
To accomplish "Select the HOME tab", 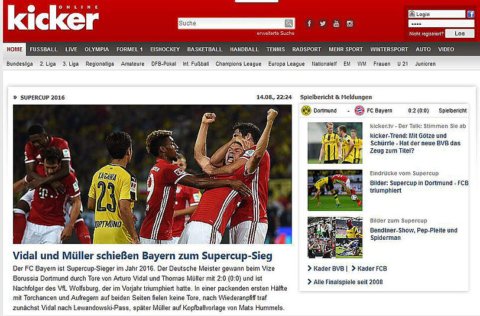I will point(15,49).
